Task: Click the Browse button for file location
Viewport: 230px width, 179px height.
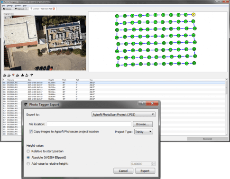Action: 143,124
